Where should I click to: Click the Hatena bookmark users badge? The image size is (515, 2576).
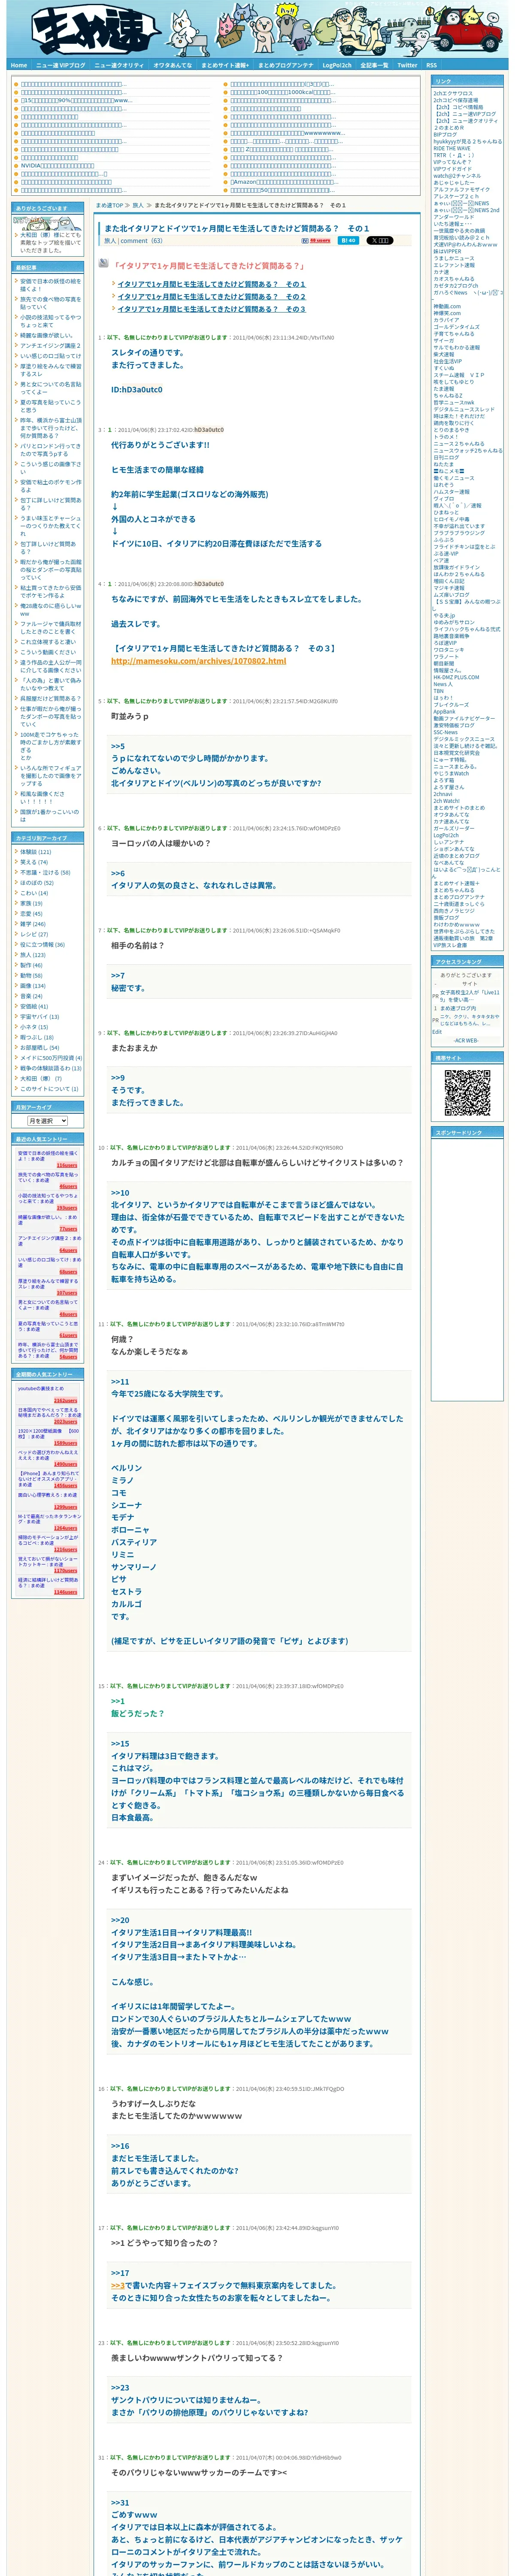click(x=315, y=241)
